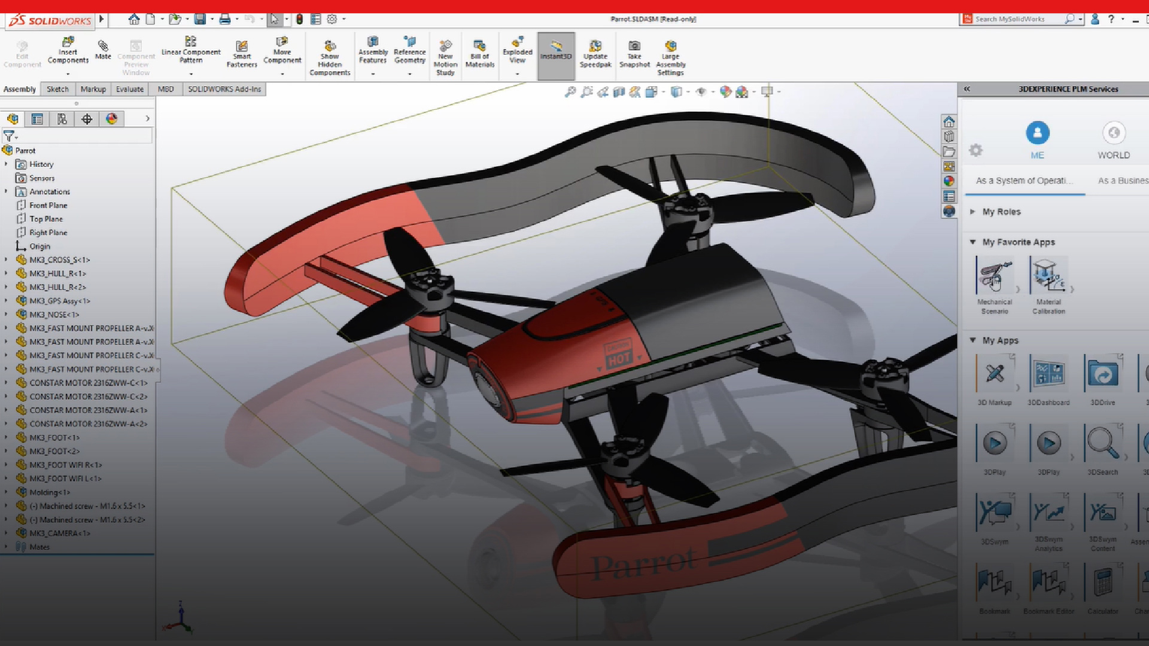
Task: Open the Appearances task pane tab
Action: [949, 181]
